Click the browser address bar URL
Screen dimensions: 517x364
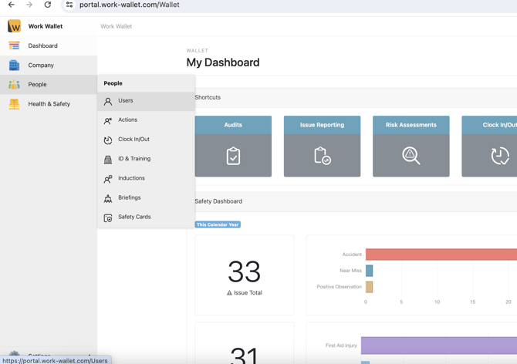point(130,5)
